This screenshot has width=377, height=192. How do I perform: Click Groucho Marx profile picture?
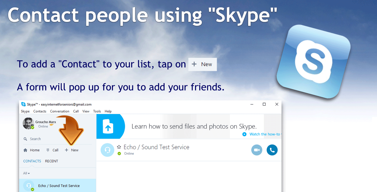pos(28,123)
